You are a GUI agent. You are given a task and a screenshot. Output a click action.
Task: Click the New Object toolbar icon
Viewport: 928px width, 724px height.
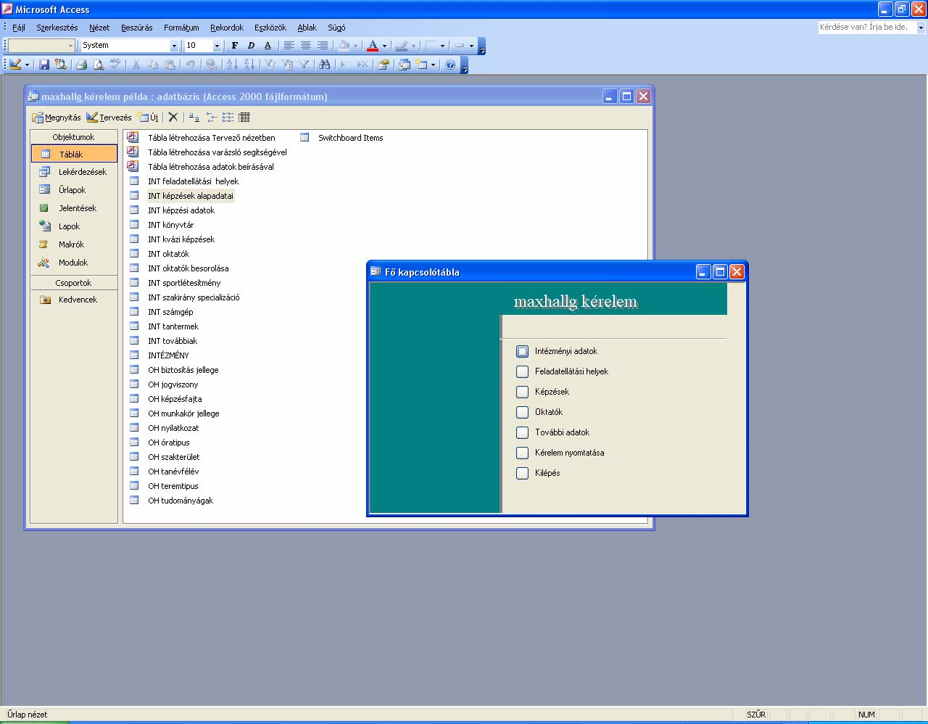(421, 65)
